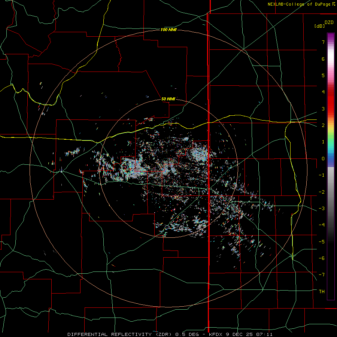Click the 4 value on the color scale
This screenshot has height=337, width=337.
point(323,92)
